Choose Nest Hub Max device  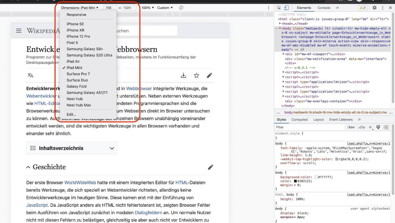point(79,105)
